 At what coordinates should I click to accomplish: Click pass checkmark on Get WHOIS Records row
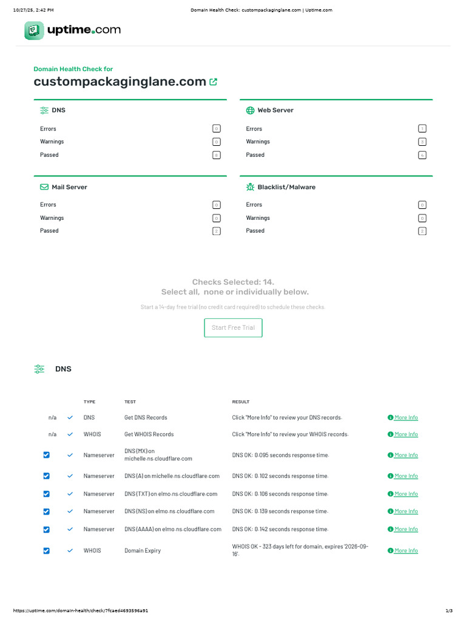pyautogui.click(x=70, y=434)
